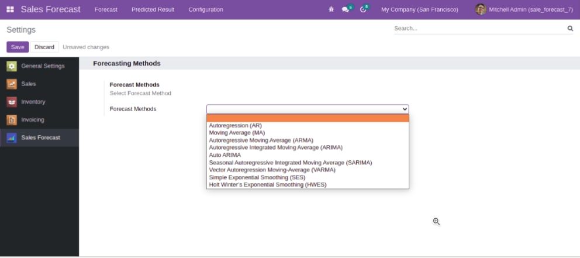Click the search magnifier icon

570,28
